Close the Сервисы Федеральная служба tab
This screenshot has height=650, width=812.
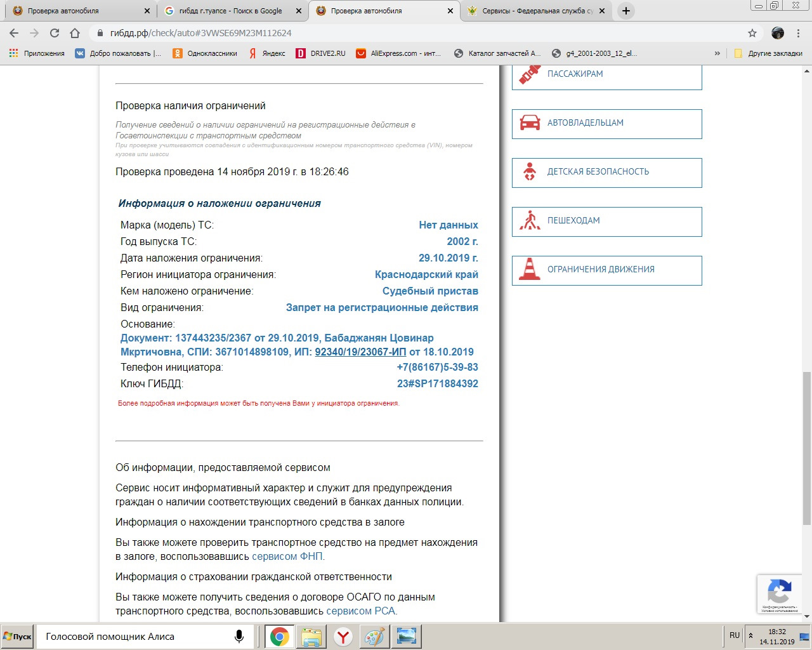click(x=602, y=11)
